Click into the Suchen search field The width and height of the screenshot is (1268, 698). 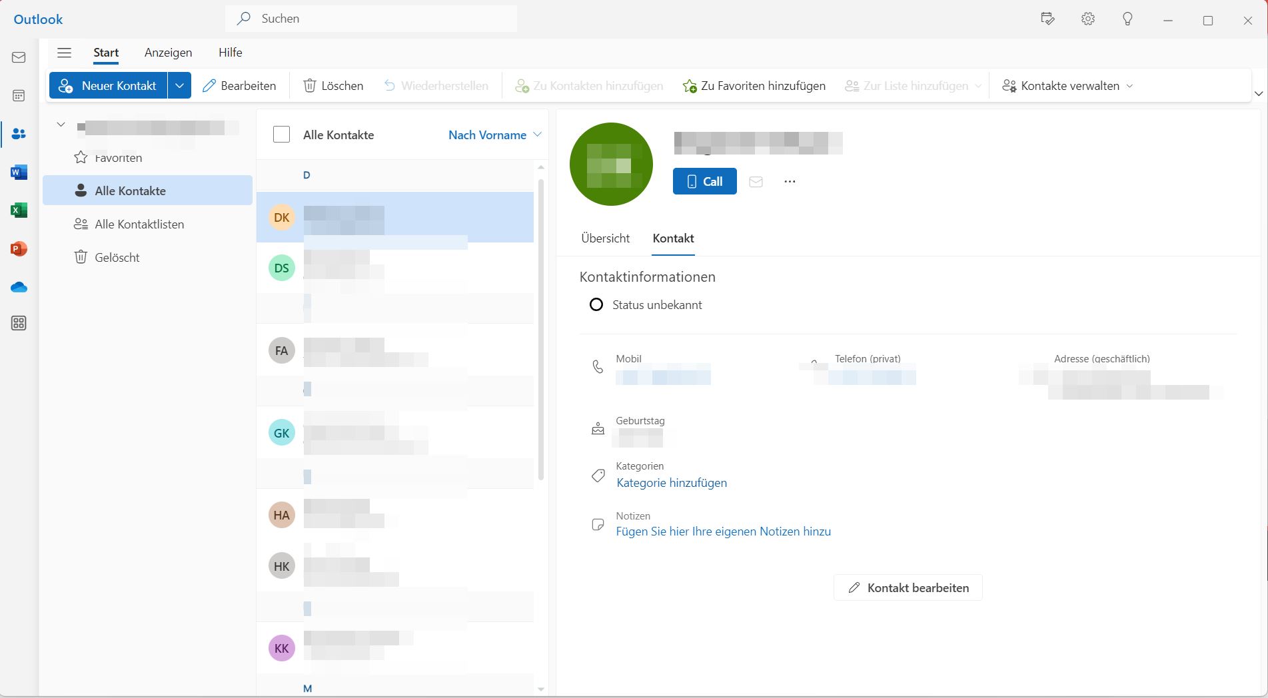(380, 19)
